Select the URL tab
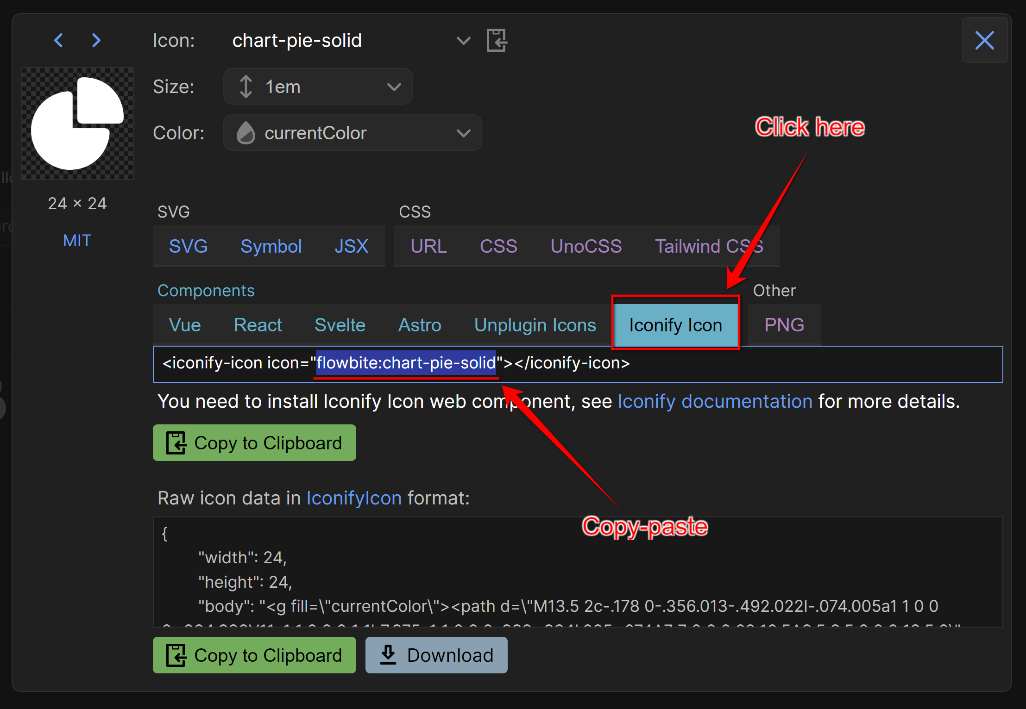 point(429,246)
